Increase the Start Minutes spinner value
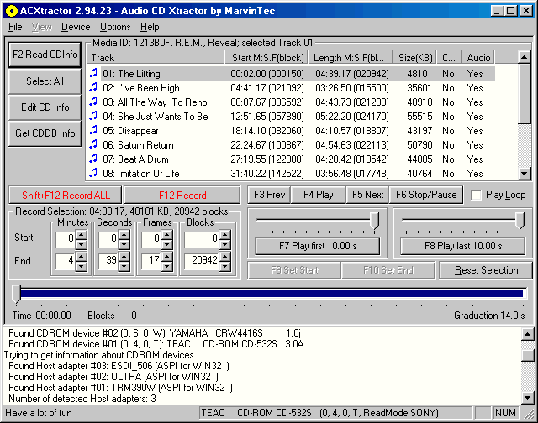The height and width of the screenshot is (423, 538). pos(81,234)
